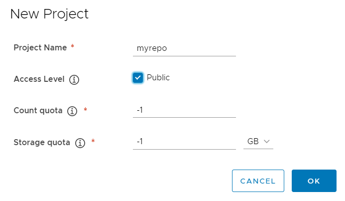Confirm the new project with OK
Screen dimensions: 345x201
(x=314, y=181)
